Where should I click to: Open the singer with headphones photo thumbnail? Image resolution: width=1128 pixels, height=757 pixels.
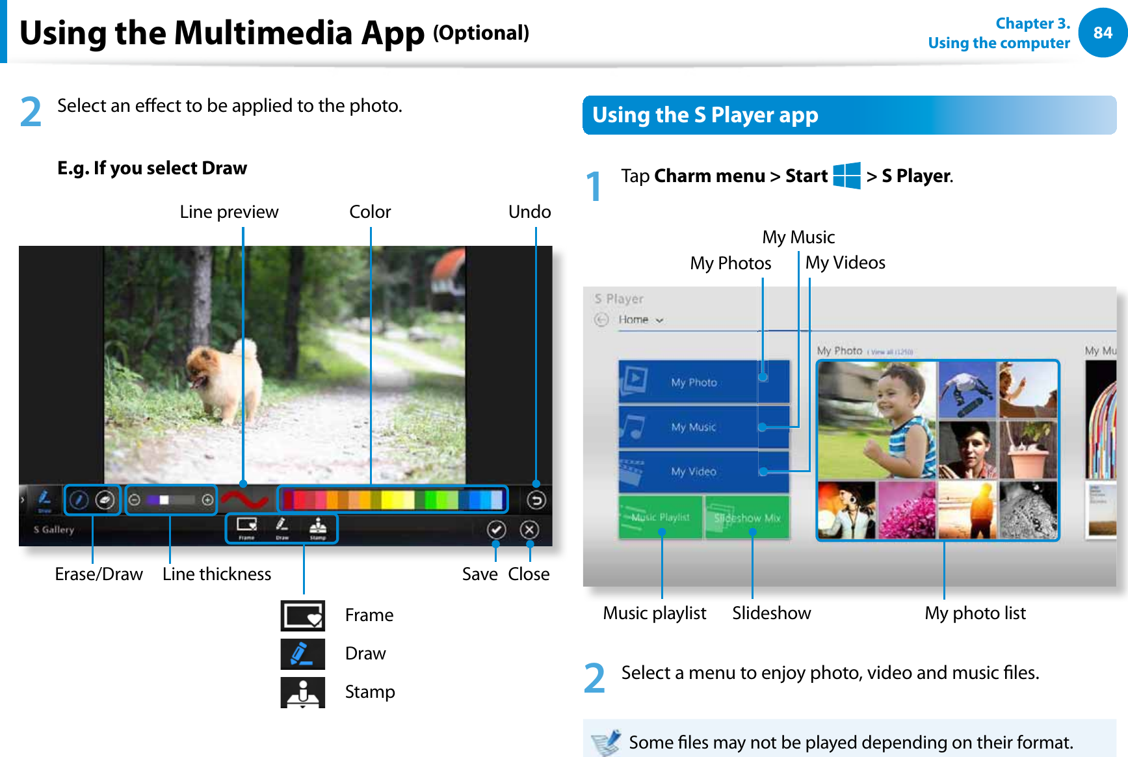coord(846,510)
